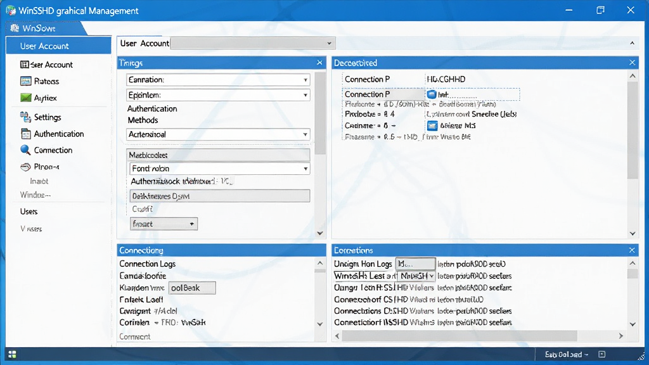Open the MntaSH dropdown in Corcetions panel
Screen dimensions: 649x365
417,276
